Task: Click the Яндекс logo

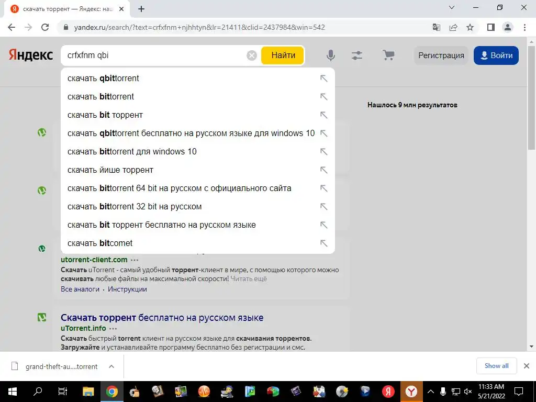Action: click(x=31, y=55)
